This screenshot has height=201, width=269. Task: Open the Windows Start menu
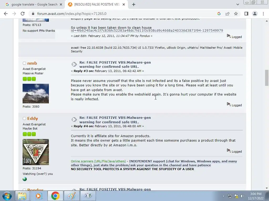(x=7, y=196)
